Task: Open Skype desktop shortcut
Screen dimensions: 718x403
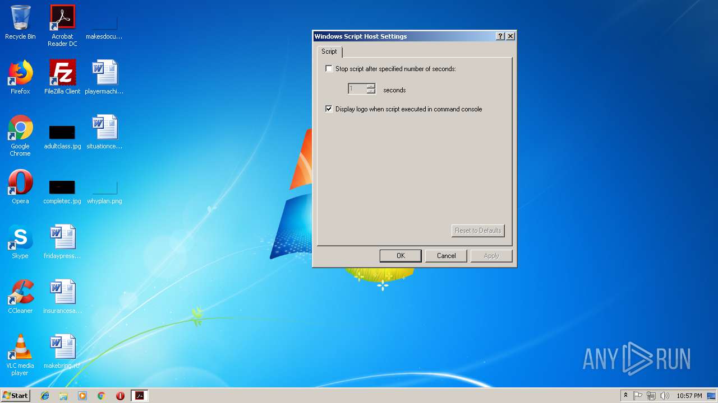Action: point(20,242)
